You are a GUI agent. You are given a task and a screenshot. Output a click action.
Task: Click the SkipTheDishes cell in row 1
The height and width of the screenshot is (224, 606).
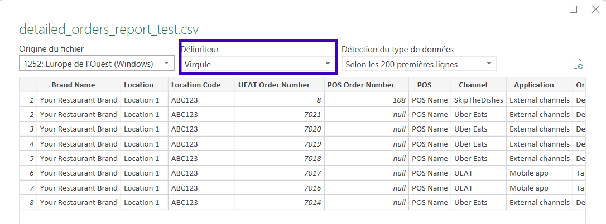(478, 100)
